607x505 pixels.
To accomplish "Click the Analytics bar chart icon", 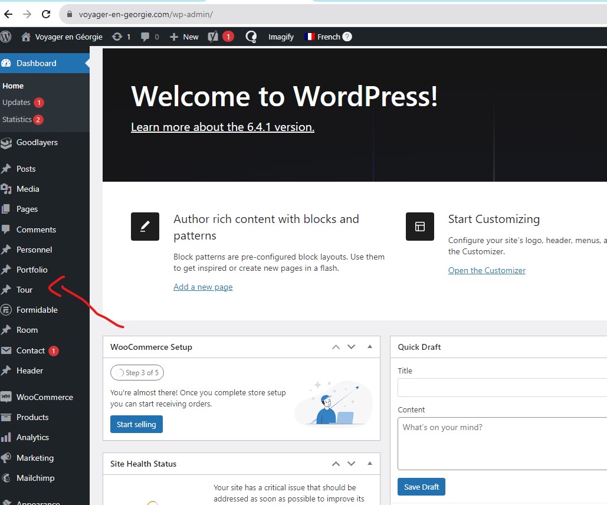I will point(6,438).
